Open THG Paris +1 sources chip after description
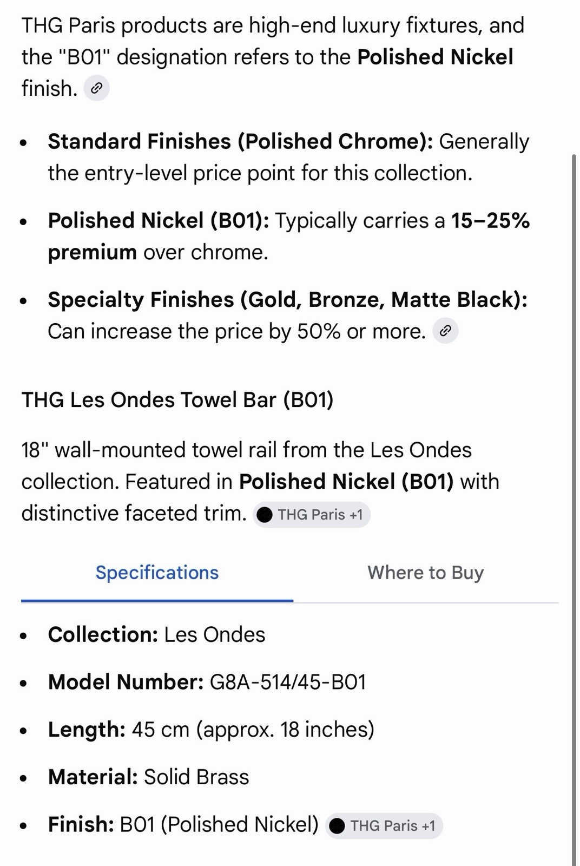This screenshot has width=580, height=866. 312,515
